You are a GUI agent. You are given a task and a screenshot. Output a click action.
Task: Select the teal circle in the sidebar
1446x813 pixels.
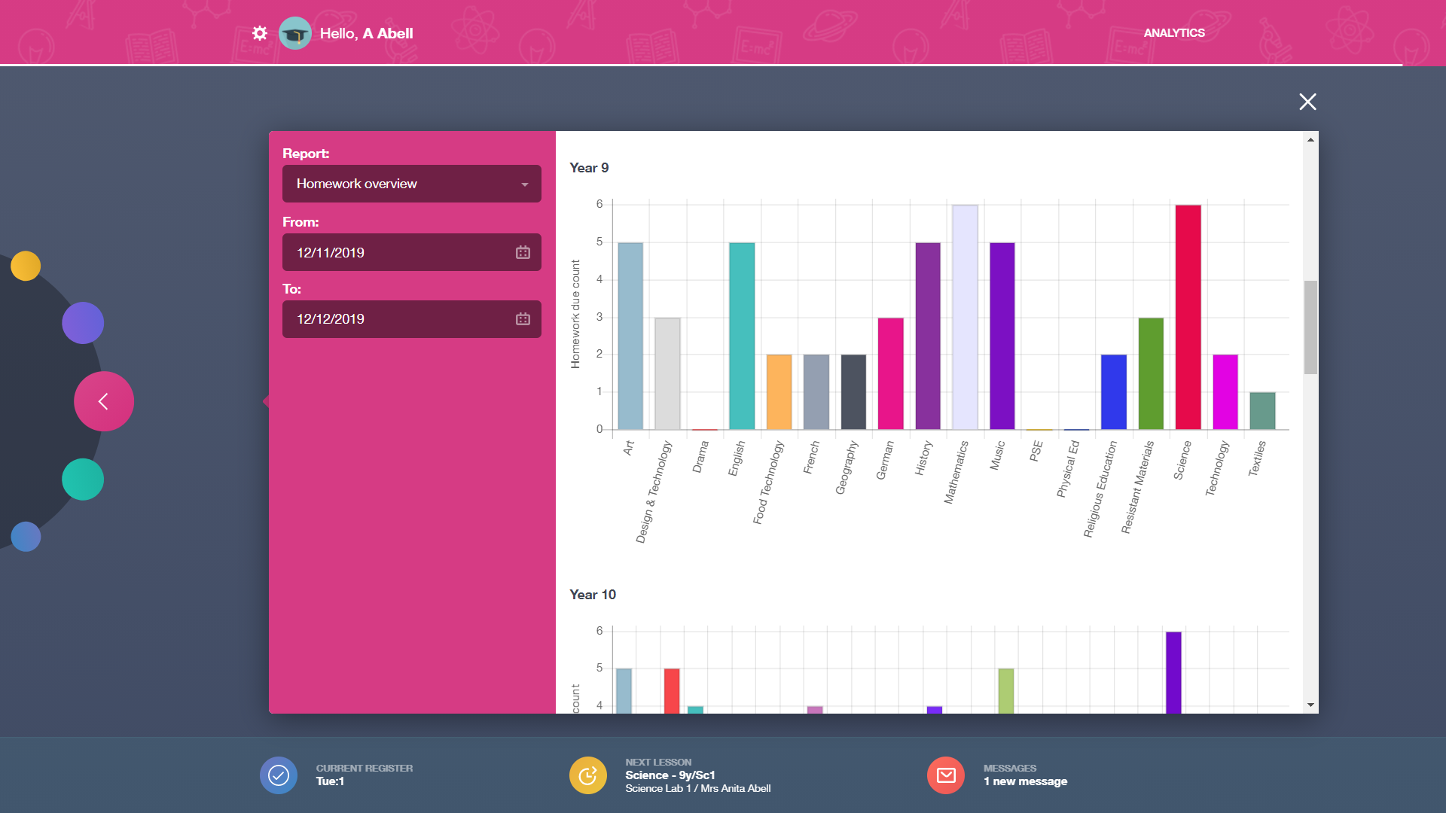[x=83, y=479]
